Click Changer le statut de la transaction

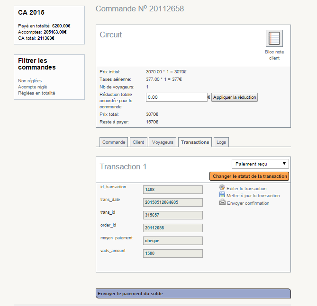(250, 176)
